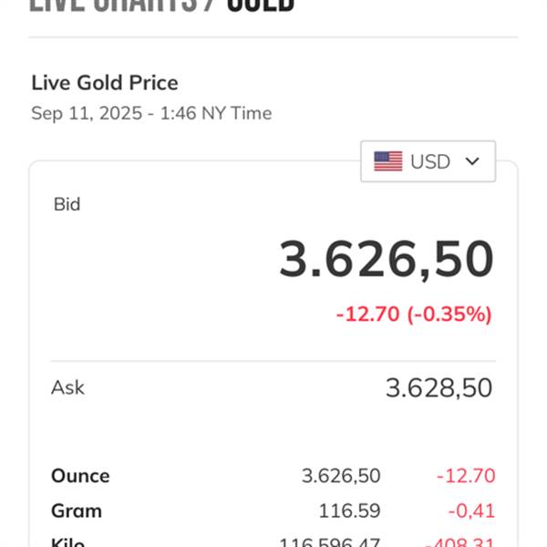Click the Ounce price value 3.626,50
Viewport: 547px width, 547px height.
(341, 476)
